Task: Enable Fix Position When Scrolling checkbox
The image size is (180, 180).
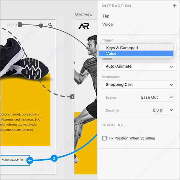Action: pyautogui.click(x=105, y=138)
